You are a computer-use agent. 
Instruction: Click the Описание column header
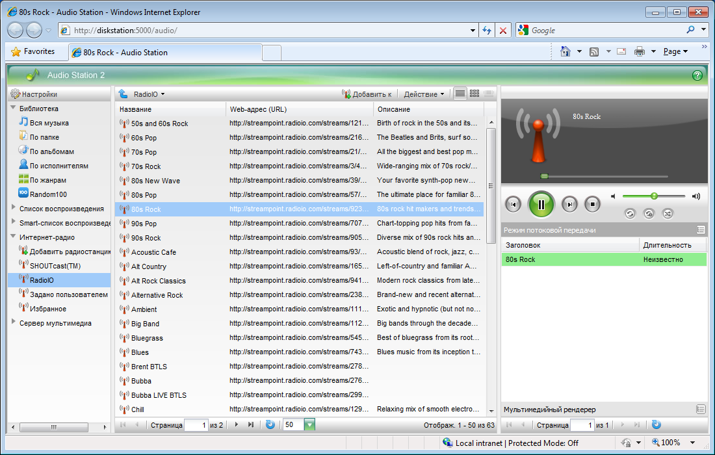tap(428, 109)
